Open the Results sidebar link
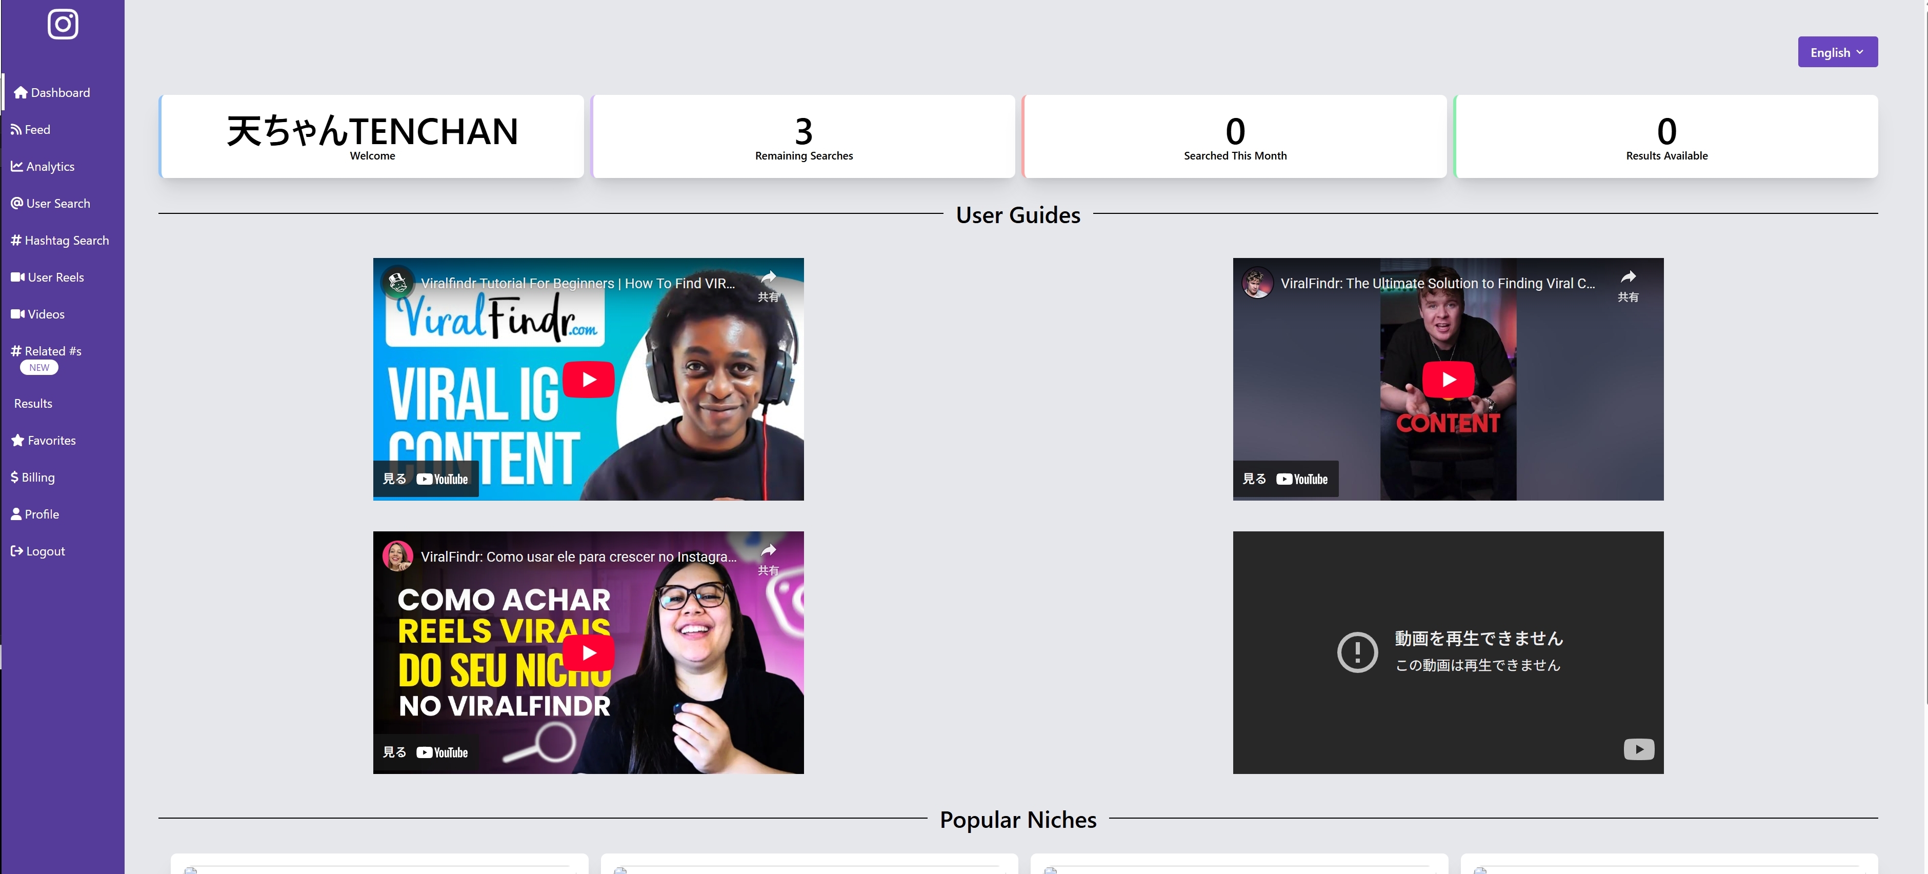 pos(33,404)
